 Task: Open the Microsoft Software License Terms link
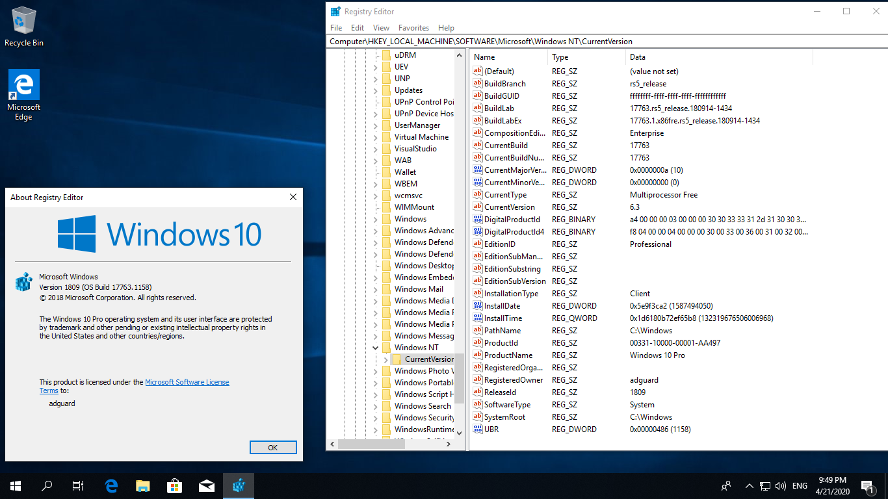click(x=187, y=382)
